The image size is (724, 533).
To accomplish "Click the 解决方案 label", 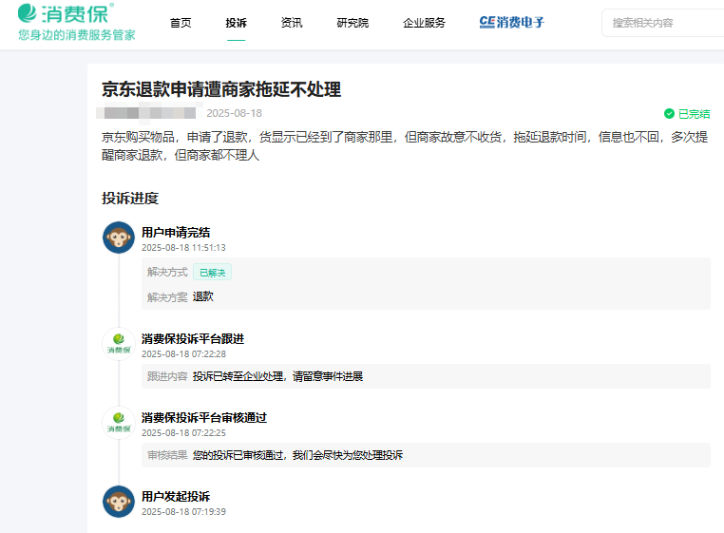I will [x=167, y=297].
